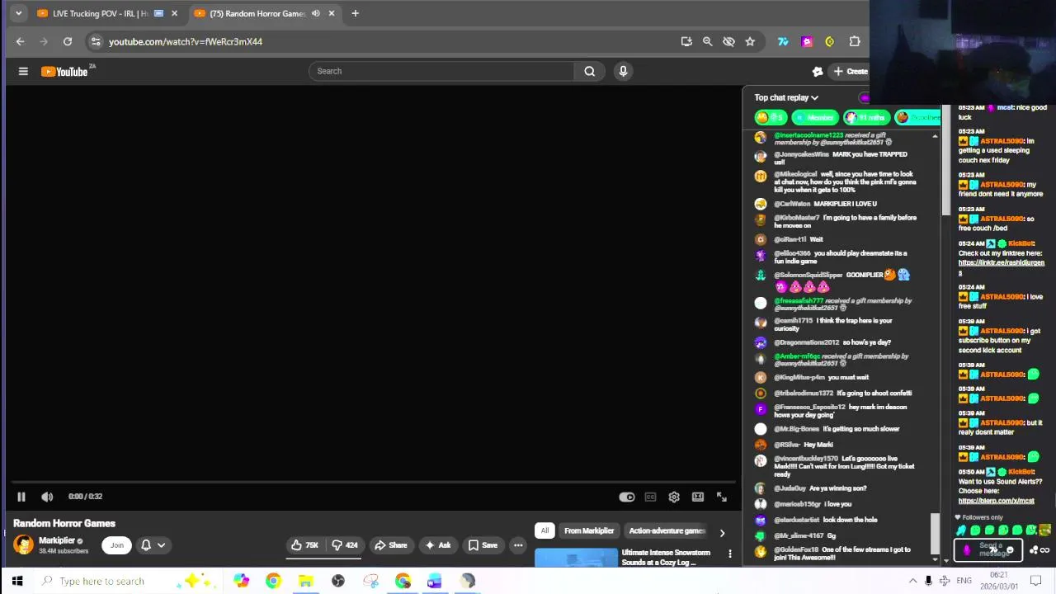
Task: Show hidden system tray icons
Action: click(912, 581)
